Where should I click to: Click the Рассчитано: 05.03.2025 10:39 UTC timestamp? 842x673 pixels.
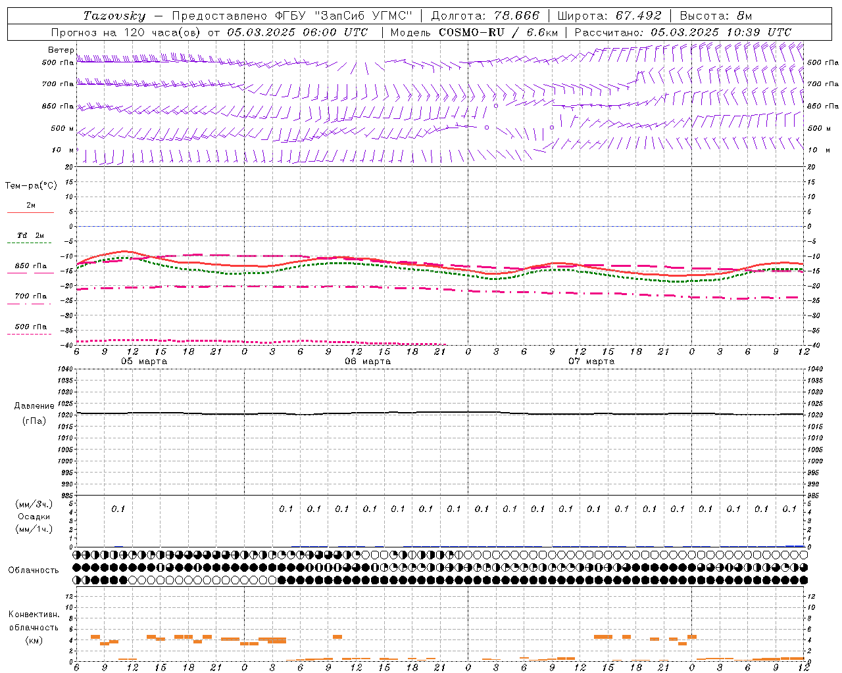683,32
